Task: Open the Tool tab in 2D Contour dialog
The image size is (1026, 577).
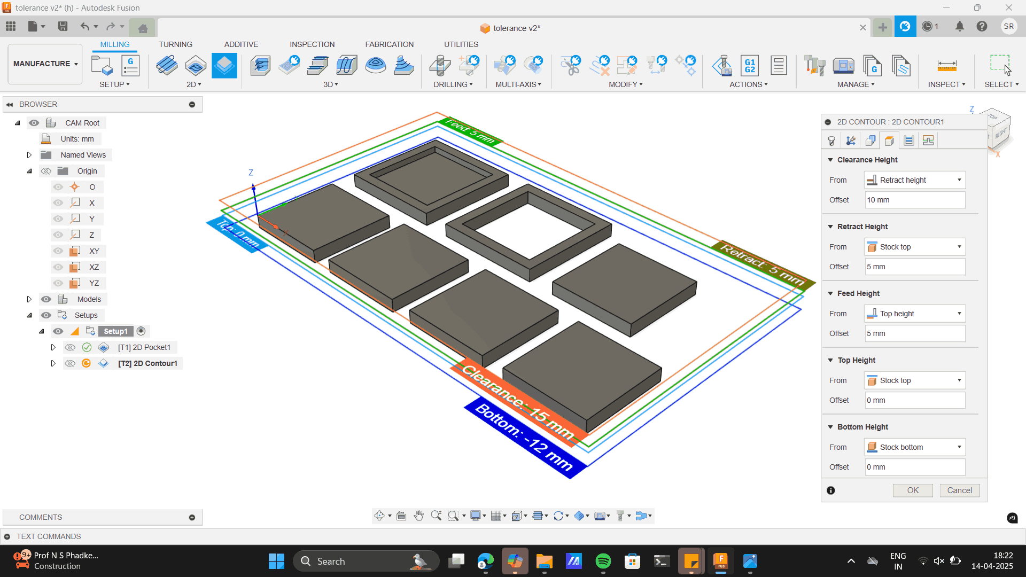Action: click(831, 141)
